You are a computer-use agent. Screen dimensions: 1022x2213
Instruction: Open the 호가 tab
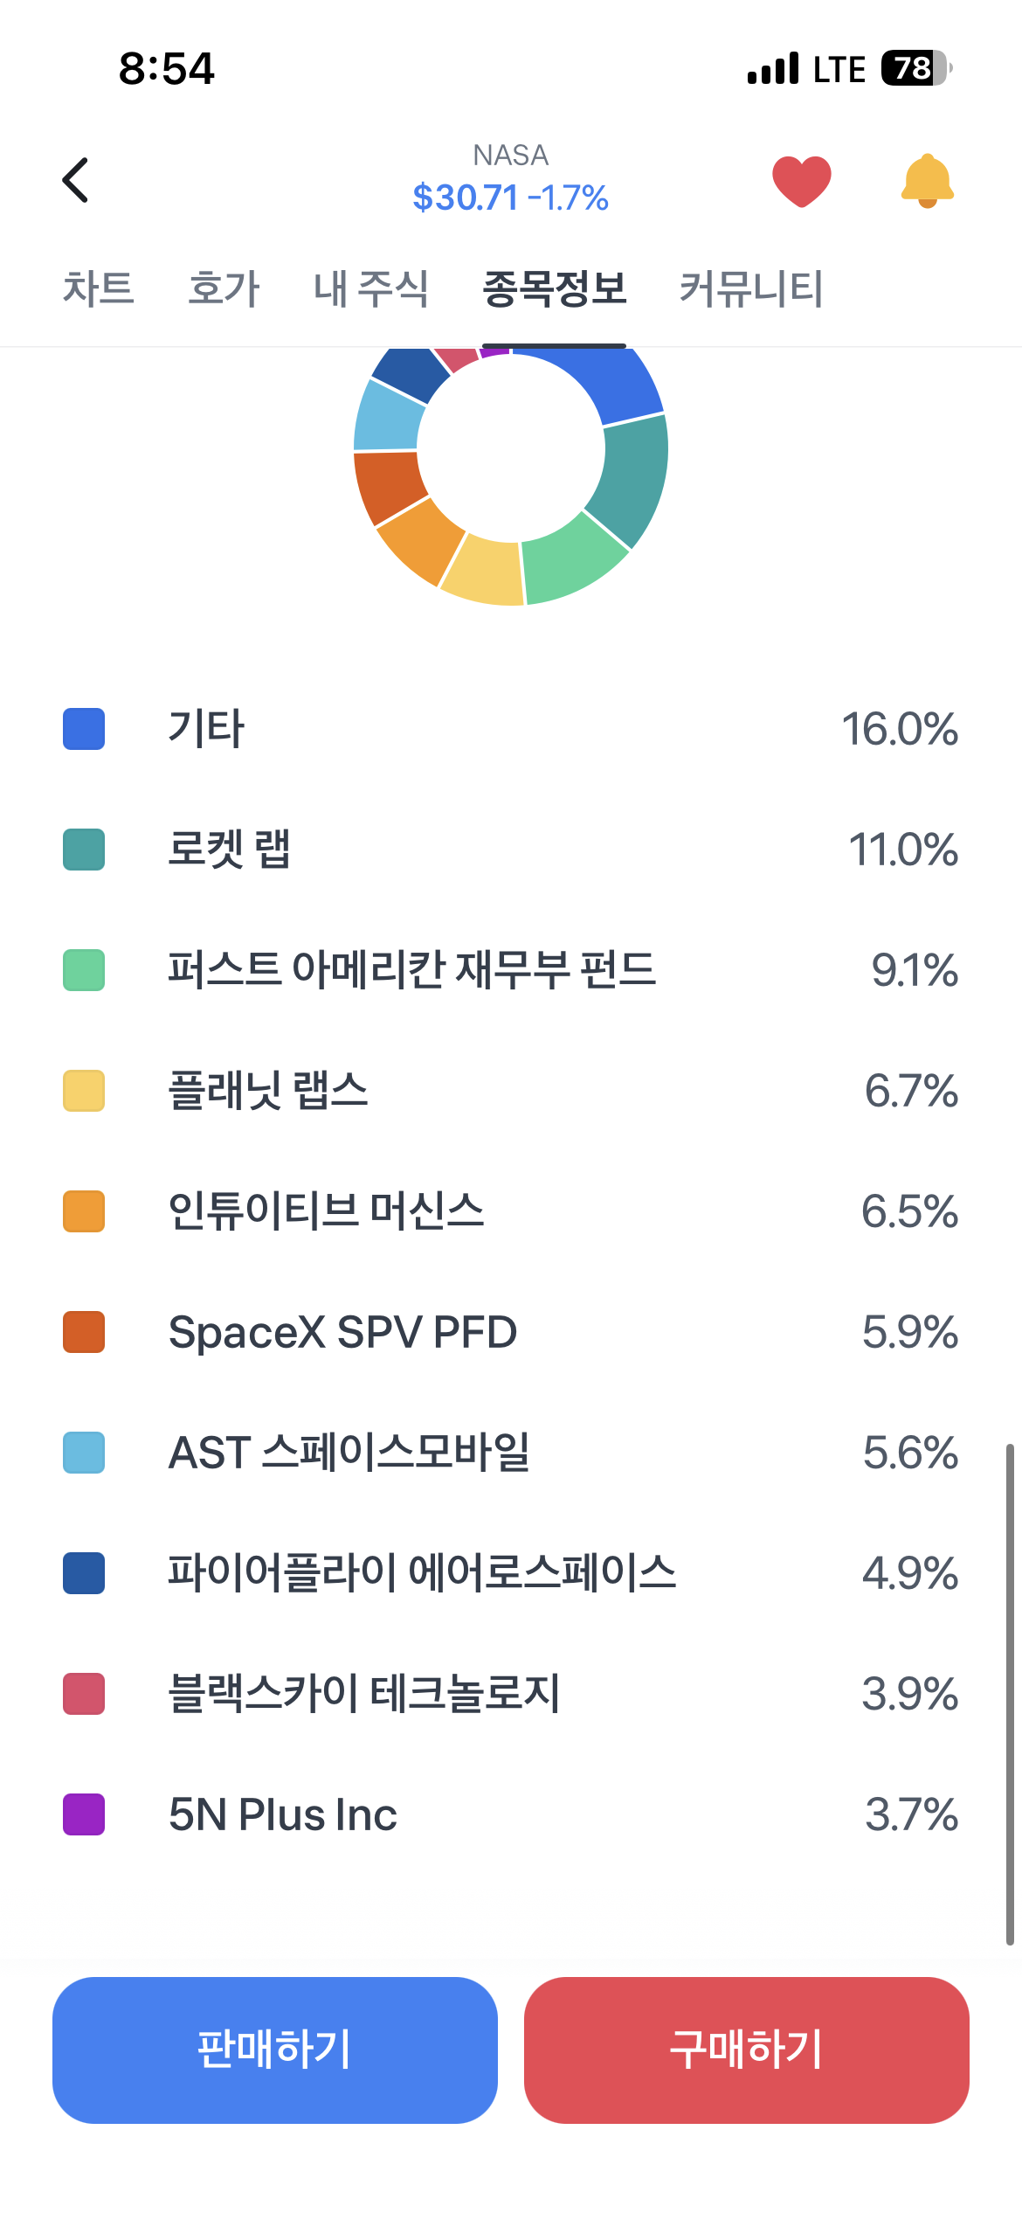click(224, 288)
